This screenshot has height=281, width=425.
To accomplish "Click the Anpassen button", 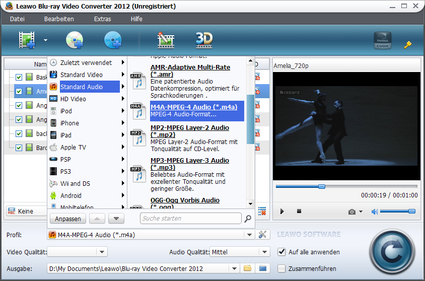I will 68,219.
